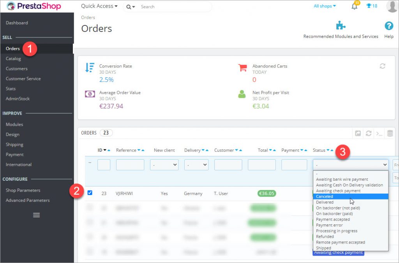Click the Recommended Modules puzzle icon
399x263 pixels.
[341, 25]
